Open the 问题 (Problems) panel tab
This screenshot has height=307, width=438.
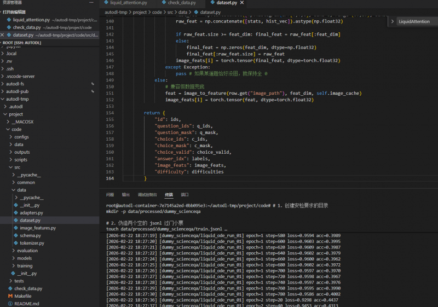(110, 194)
